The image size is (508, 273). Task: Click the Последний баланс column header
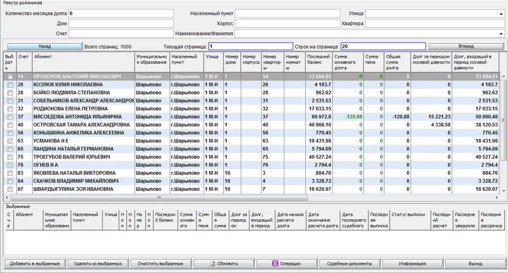[319, 62]
